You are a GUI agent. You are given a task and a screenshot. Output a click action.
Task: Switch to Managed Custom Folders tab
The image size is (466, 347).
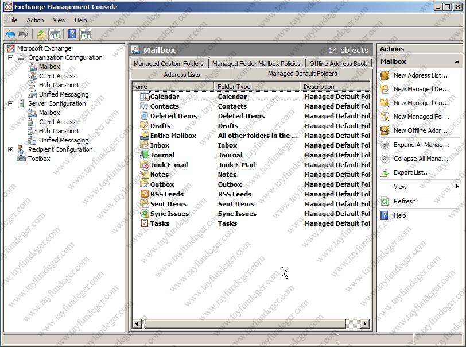pos(169,64)
